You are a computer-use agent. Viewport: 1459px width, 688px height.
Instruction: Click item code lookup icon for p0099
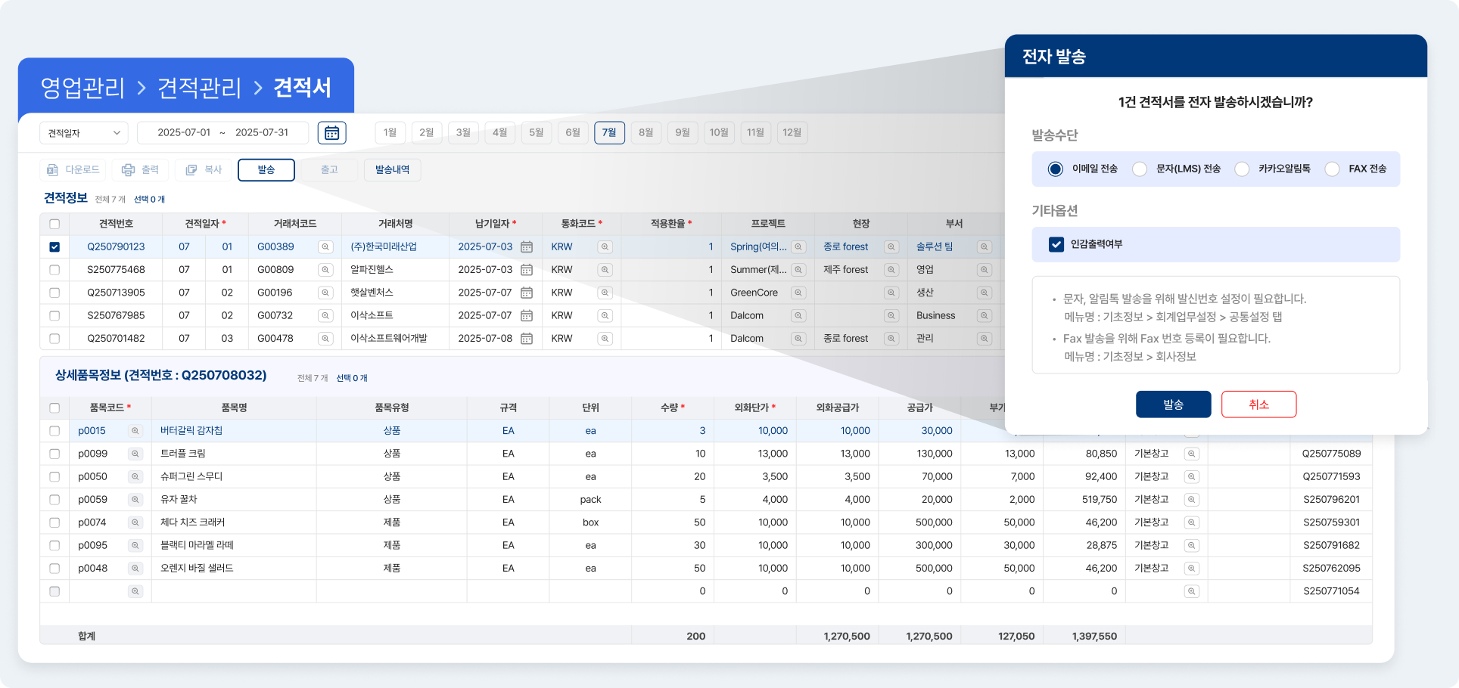pyautogui.click(x=135, y=454)
